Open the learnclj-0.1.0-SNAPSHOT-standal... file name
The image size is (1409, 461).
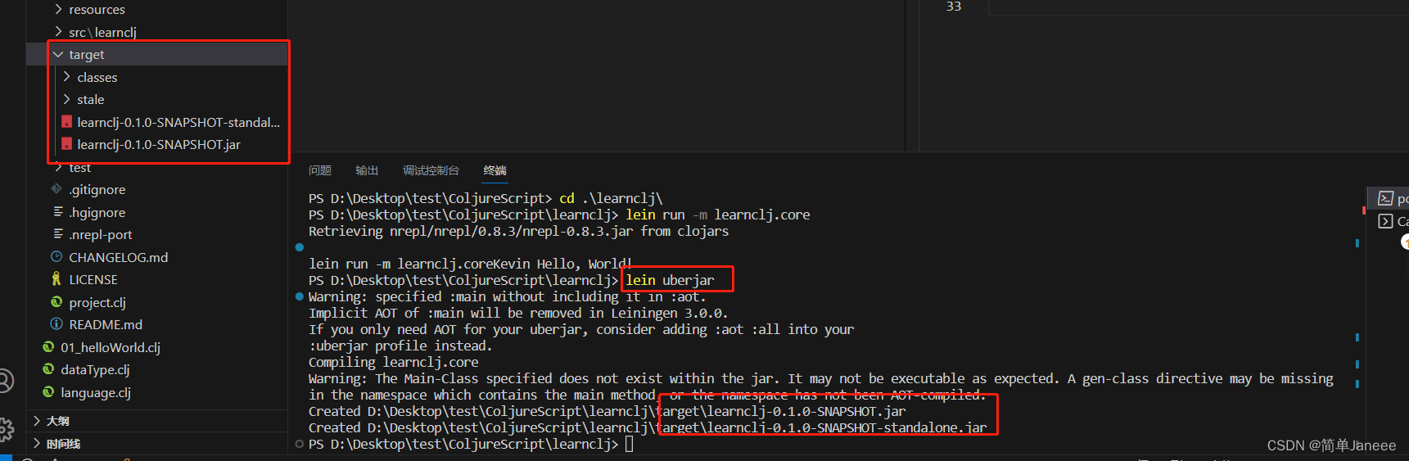coord(178,122)
